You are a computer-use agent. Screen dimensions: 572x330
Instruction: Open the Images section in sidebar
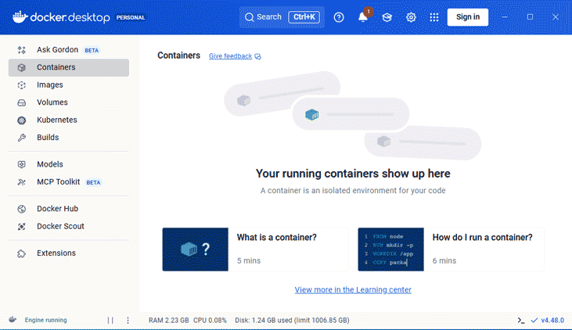click(50, 85)
